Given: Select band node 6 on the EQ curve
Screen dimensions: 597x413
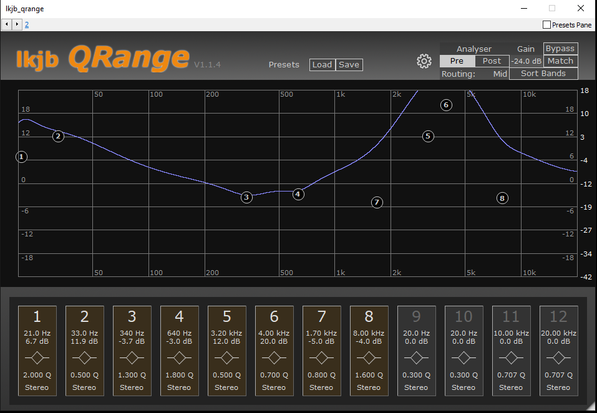Looking at the screenshot, I should tap(446, 105).
